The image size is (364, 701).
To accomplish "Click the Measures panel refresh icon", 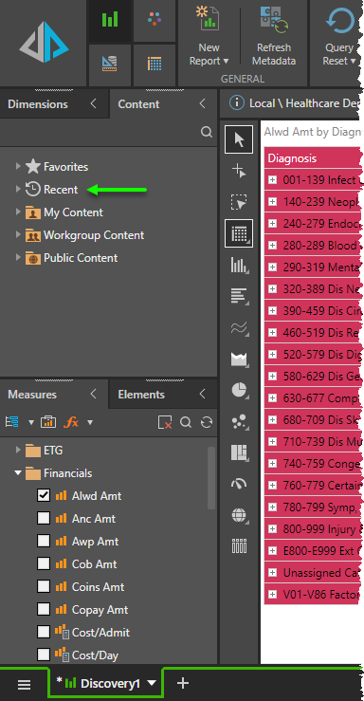I will point(207,422).
